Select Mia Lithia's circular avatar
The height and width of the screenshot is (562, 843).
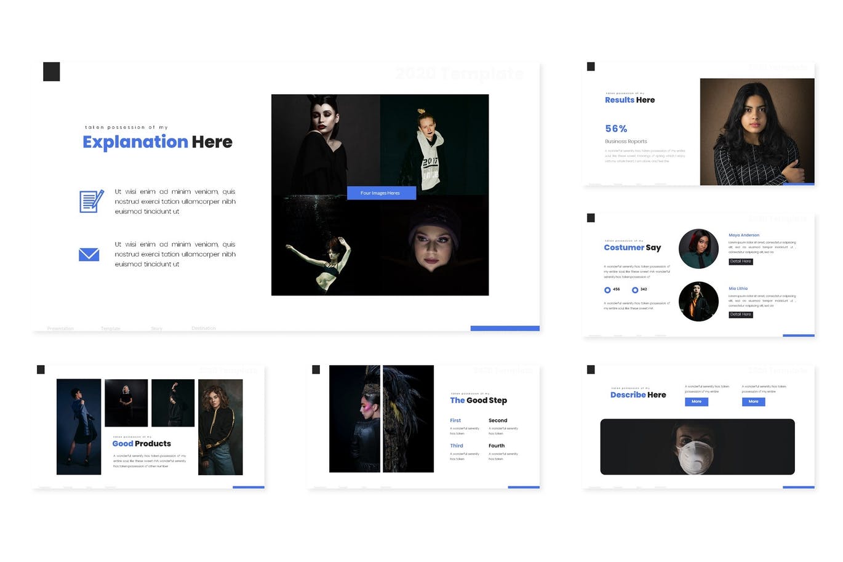tap(698, 302)
